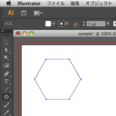Viewport: 116px width, 116px height.
Task: Open the stroke weight dropdown
Action: (108, 24)
